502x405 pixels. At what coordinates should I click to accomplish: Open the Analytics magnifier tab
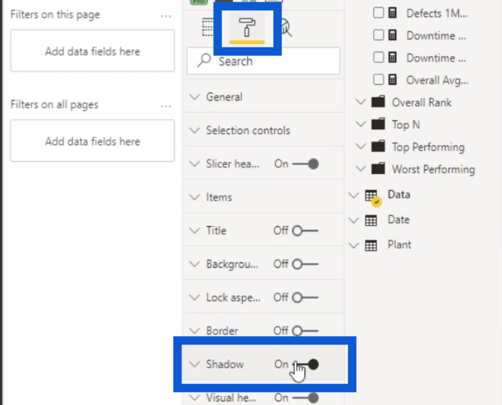point(286,28)
